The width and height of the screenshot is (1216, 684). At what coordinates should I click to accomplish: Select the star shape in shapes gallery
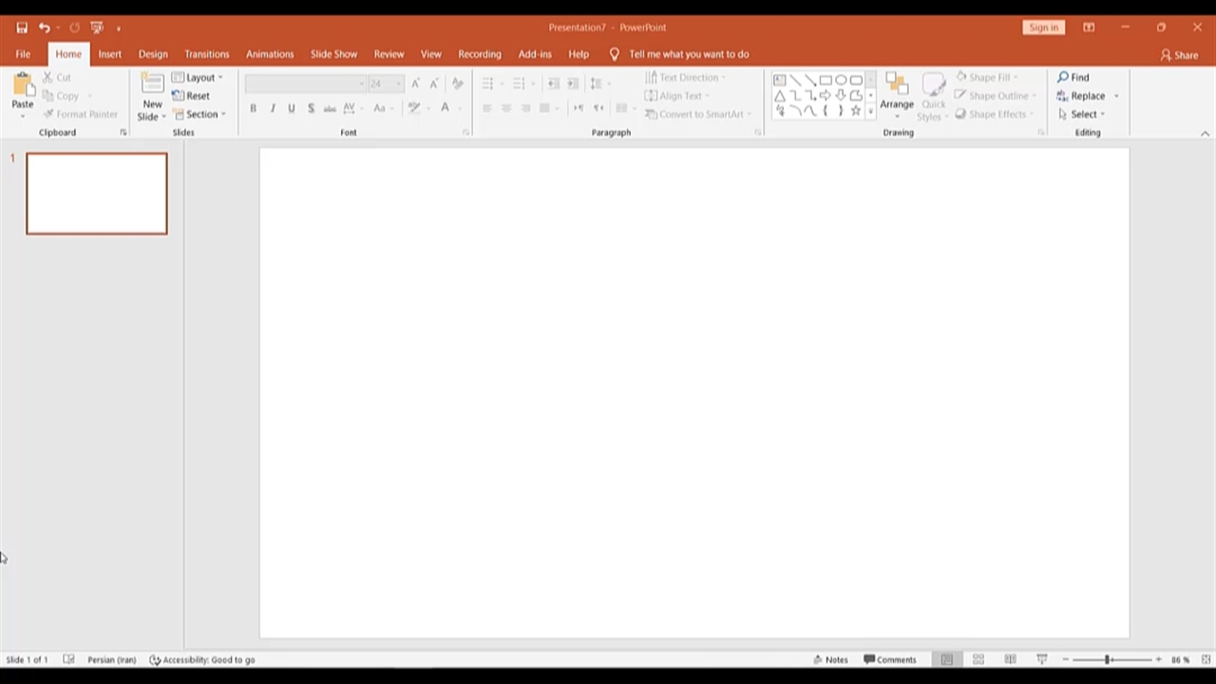pos(856,111)
